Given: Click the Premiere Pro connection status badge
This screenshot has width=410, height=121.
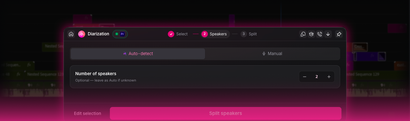Looking at the screenshot, I should [120, 34].
